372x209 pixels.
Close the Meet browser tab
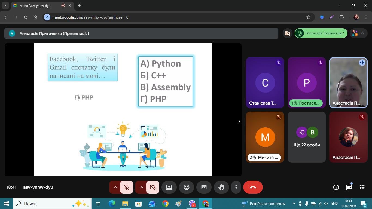[x=70, y=5]
